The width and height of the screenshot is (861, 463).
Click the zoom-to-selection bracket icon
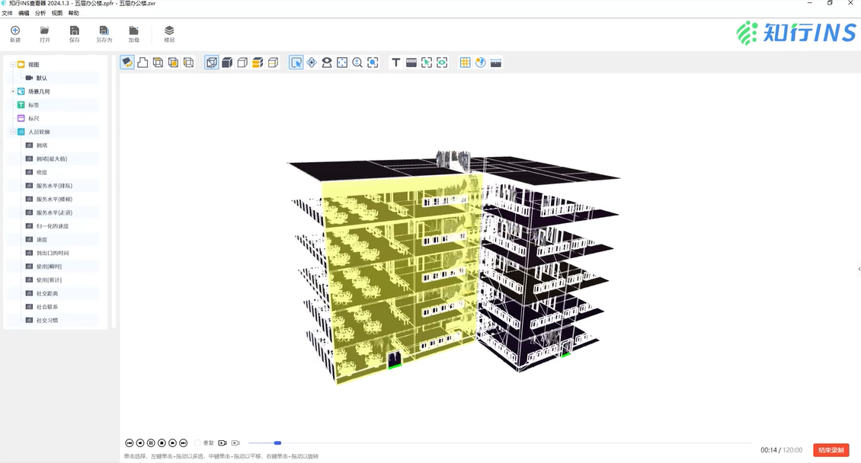(x=373, y=62)
